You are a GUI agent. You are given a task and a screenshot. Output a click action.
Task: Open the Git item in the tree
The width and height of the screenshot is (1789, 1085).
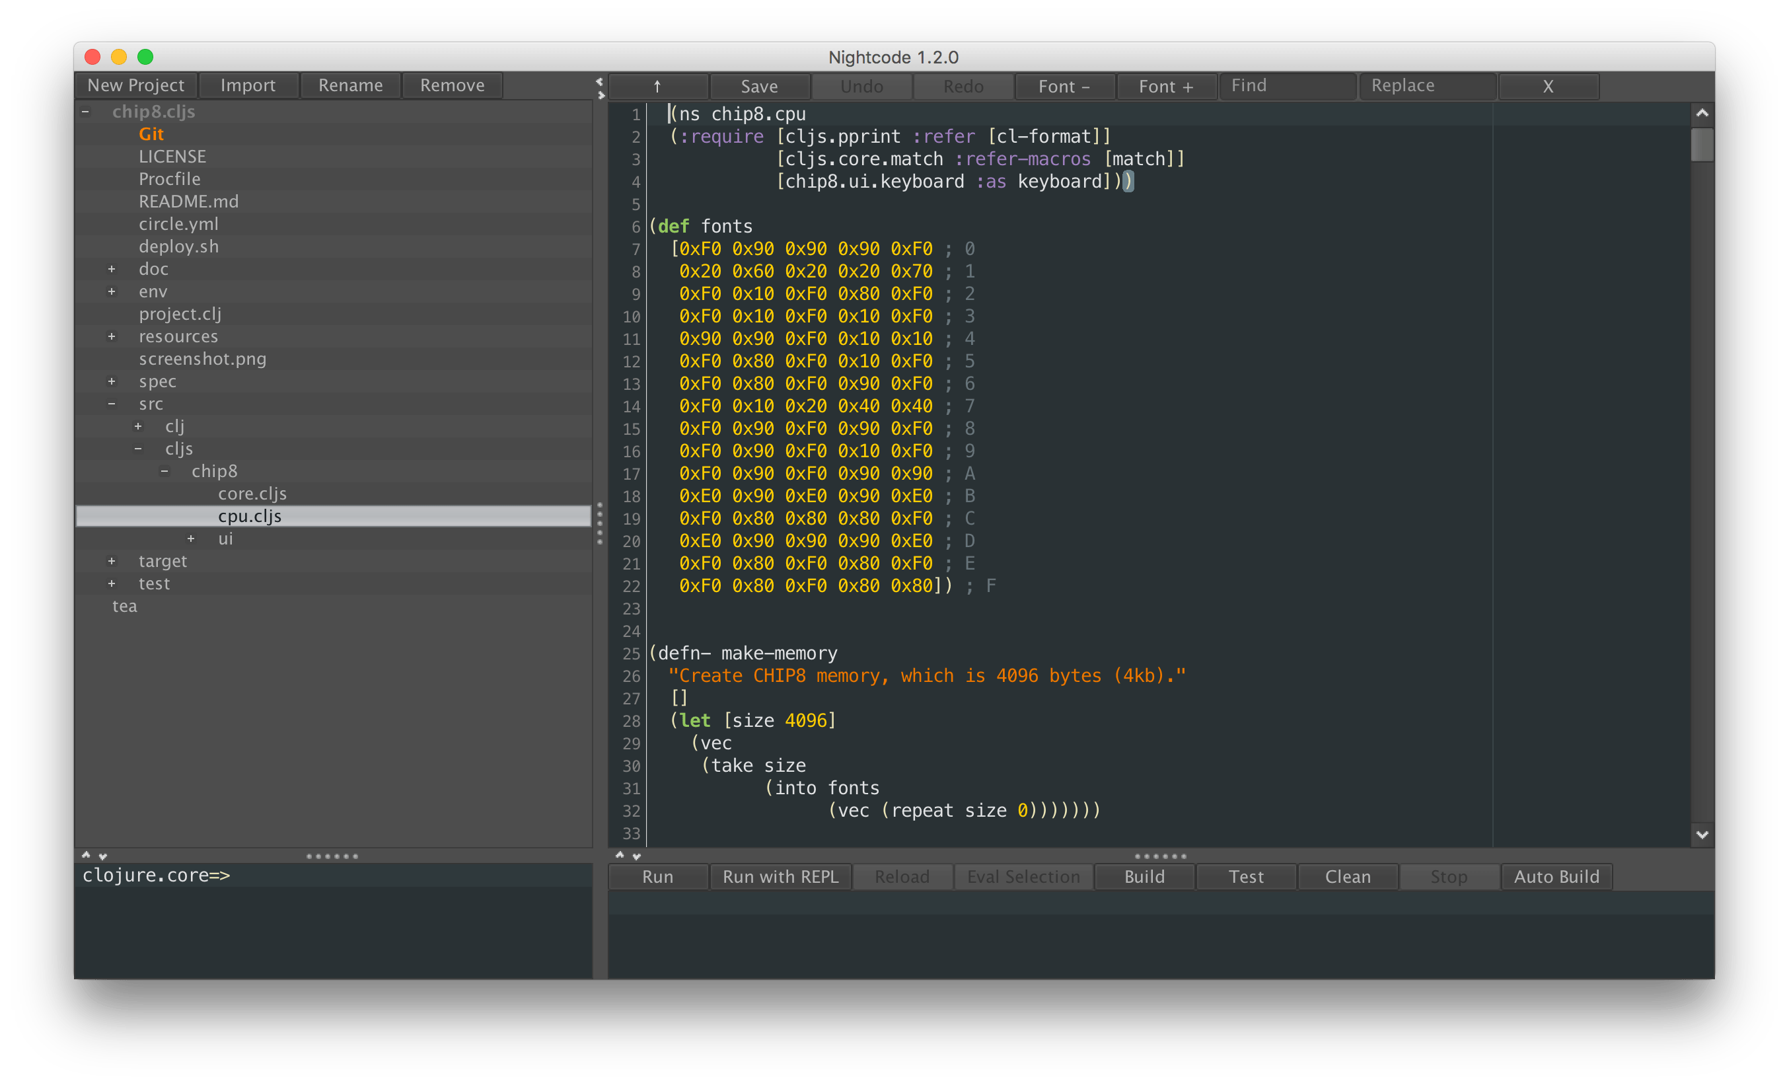point(151,134)
